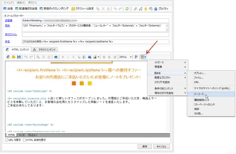Image resolution: width=236 pixels, height=154 pixels.
Task: Click the paste icon in the top toolbar
Action: 108,9
